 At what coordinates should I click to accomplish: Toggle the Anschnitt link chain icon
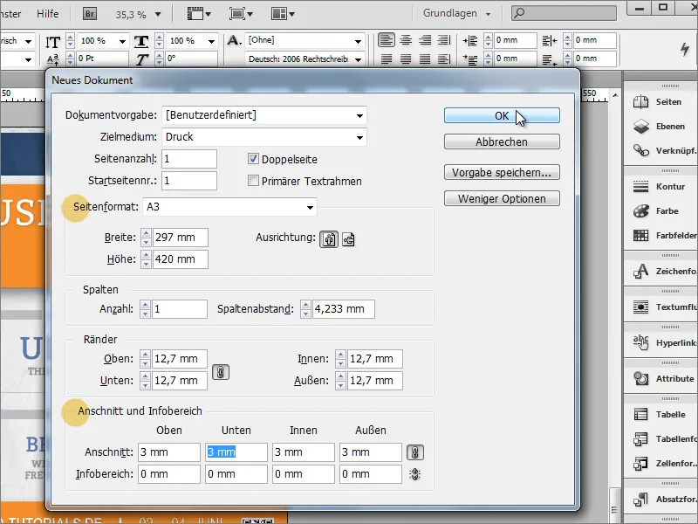pyautogui.click(x=415, y=452)
